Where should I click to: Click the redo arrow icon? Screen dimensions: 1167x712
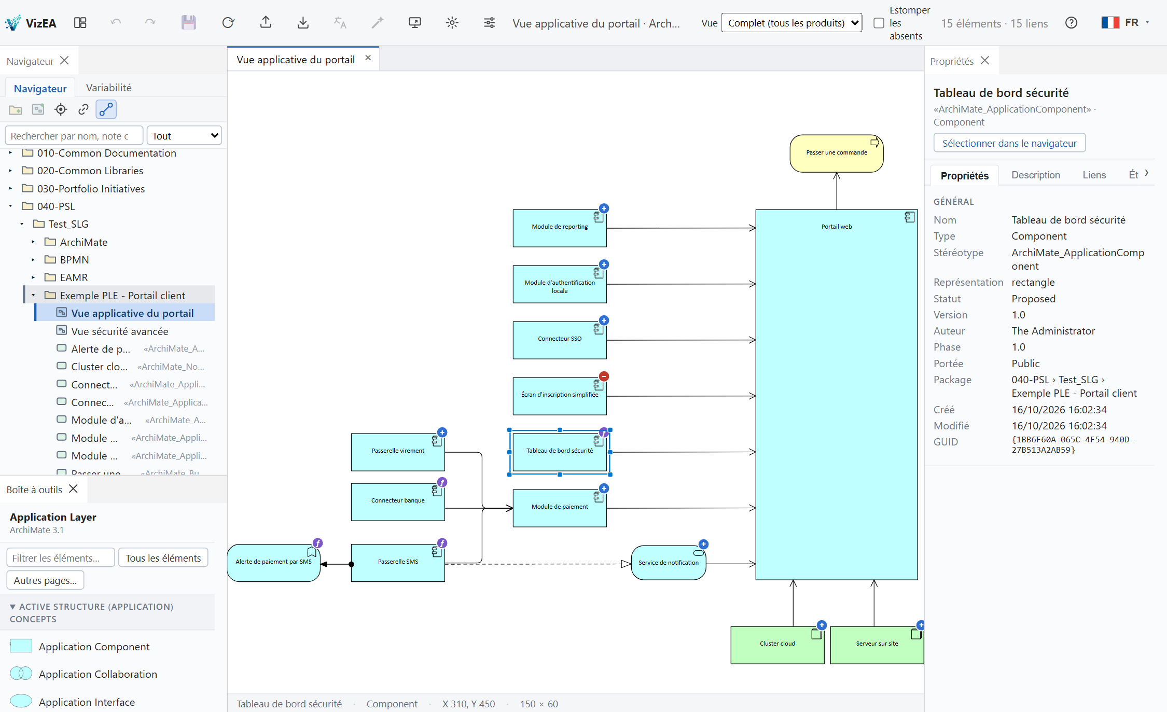click(x=150, y=23)
